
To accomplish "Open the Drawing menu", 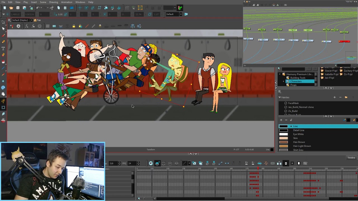I will tap(53, 2).
